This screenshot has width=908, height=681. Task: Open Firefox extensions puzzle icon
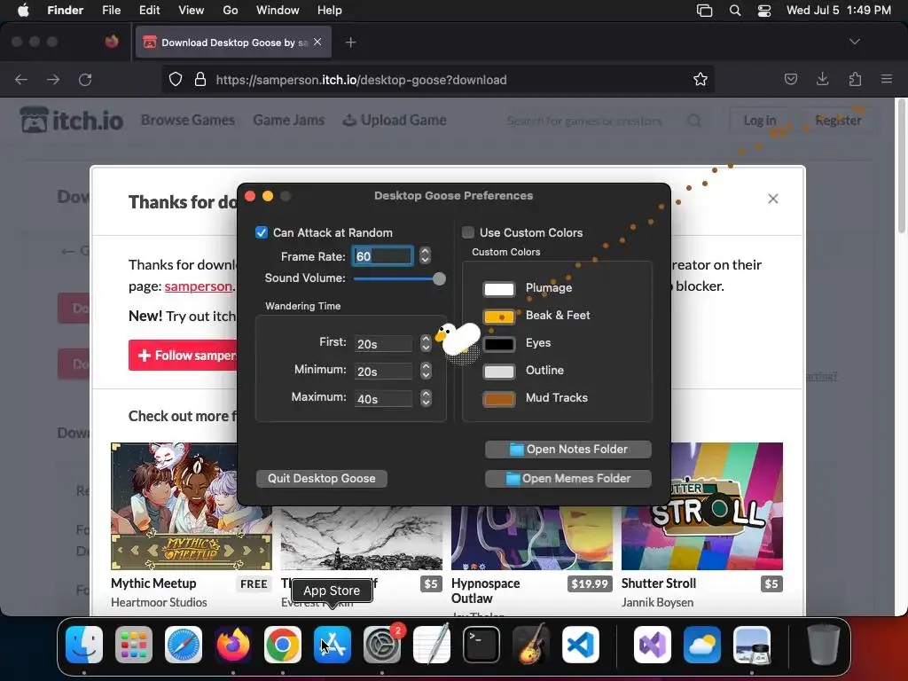855,79
